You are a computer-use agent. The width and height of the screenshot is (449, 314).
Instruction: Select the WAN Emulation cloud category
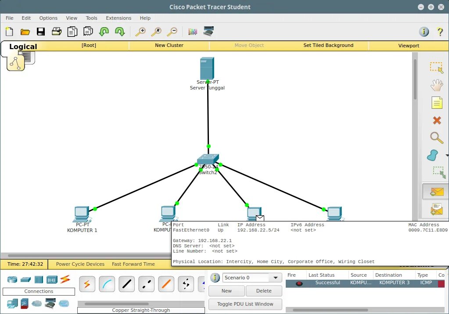click(x=37, y=303)
